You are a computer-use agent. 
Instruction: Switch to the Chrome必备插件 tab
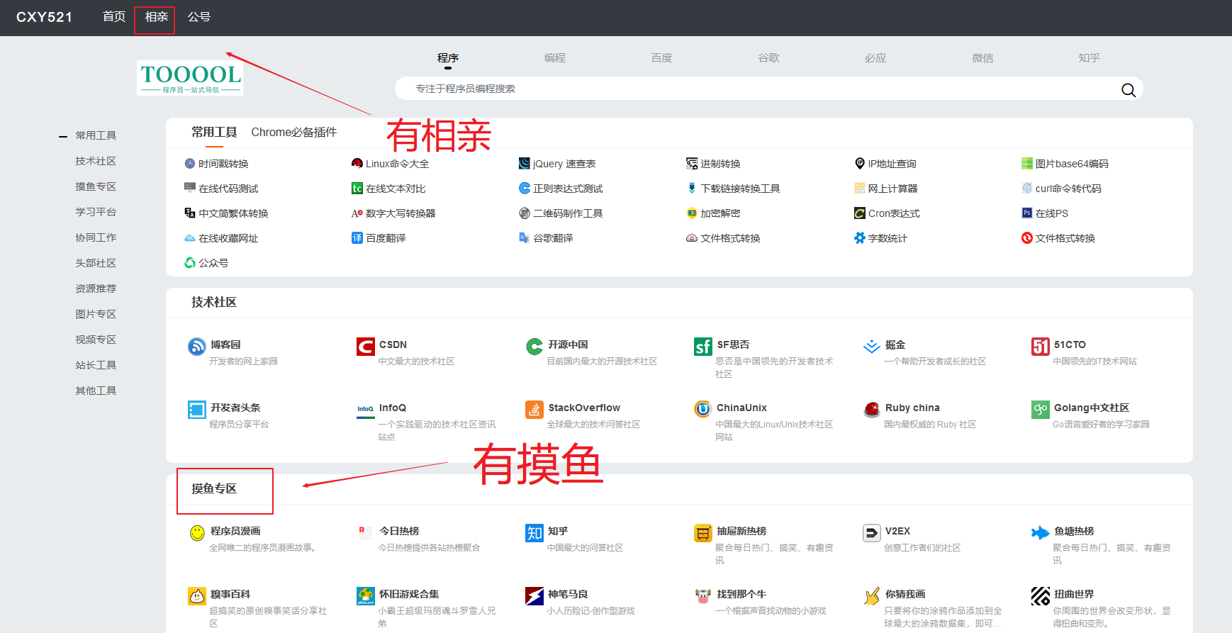tap(293, 132)
